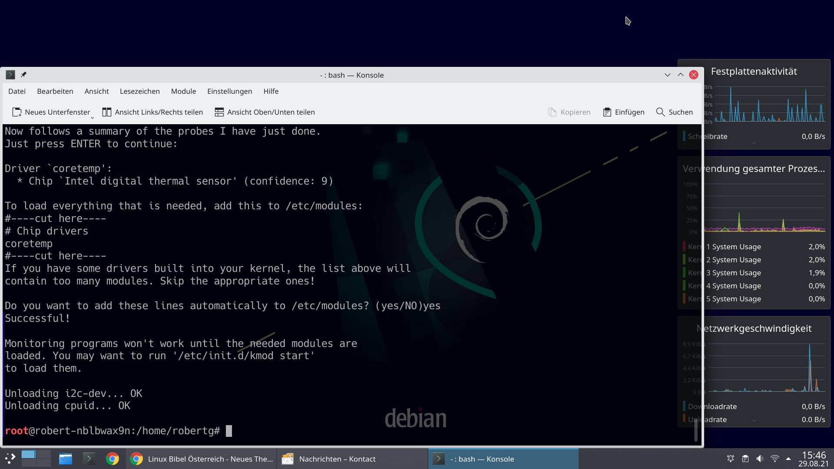Open Suchen via the magnifier icon
This screenshot has height=469, width=834.
pos(660,112)
